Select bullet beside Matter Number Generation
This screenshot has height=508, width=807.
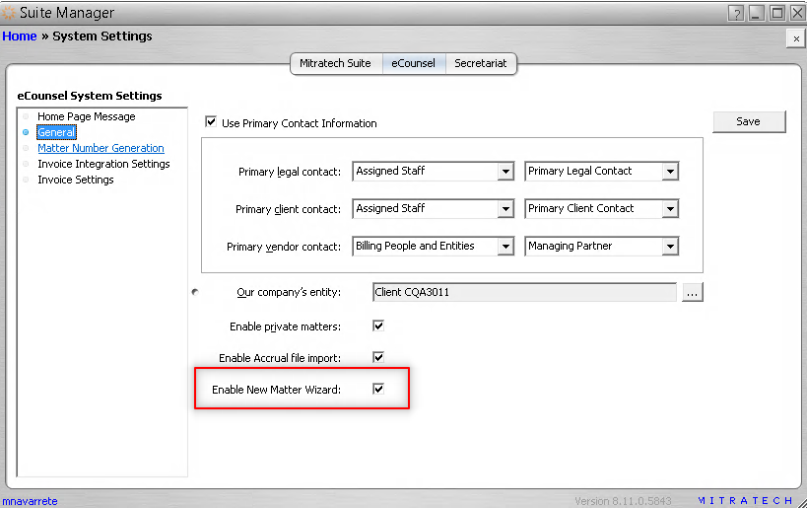click(x=26, y=148)
